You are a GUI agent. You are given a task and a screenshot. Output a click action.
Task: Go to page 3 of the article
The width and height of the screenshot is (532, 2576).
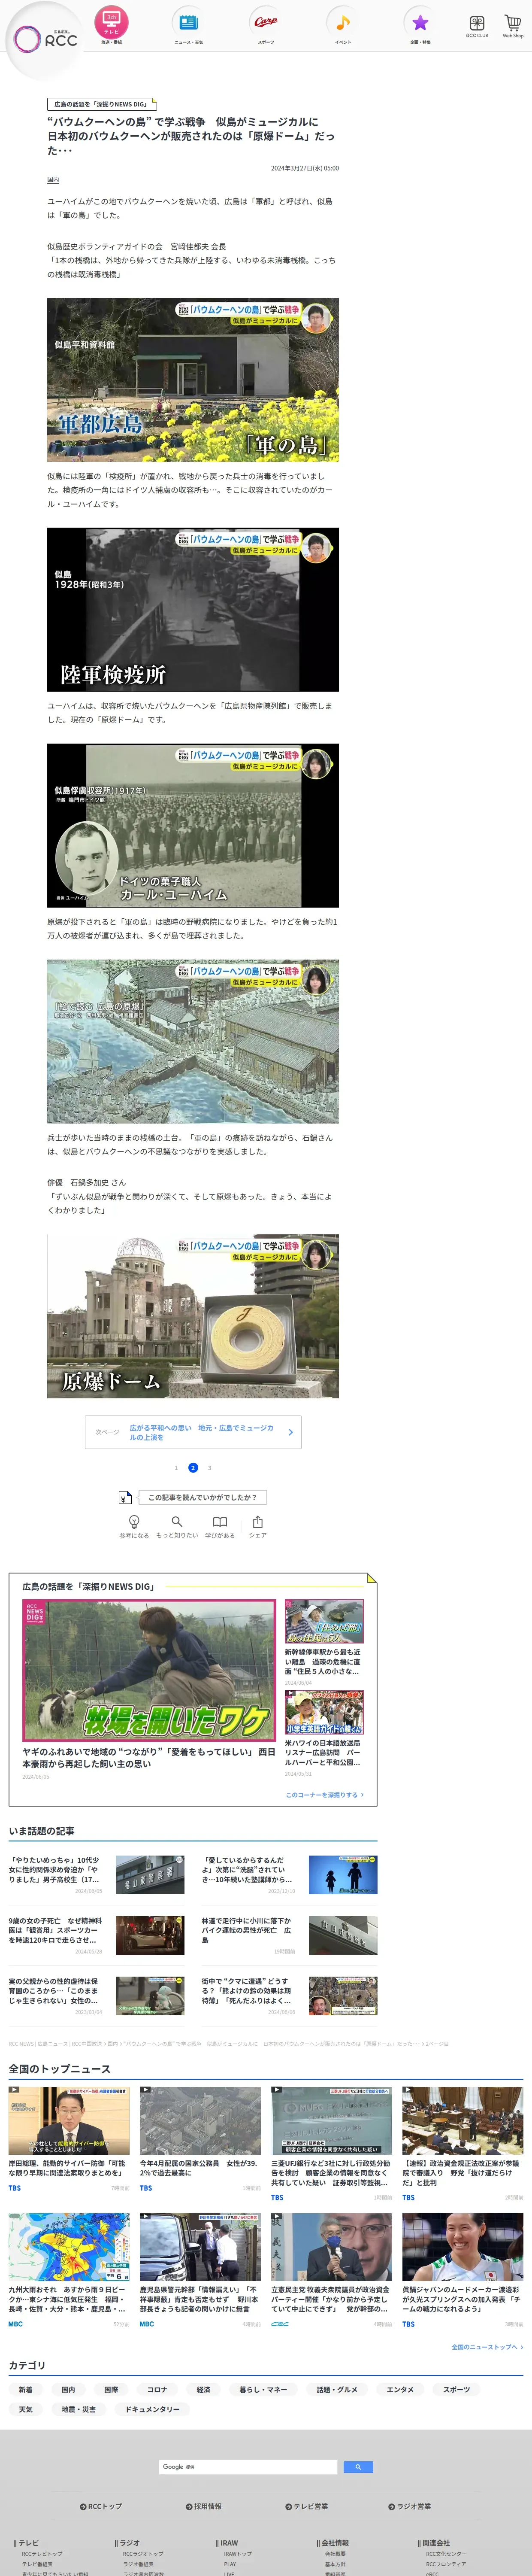click(x=210, y=1468)
